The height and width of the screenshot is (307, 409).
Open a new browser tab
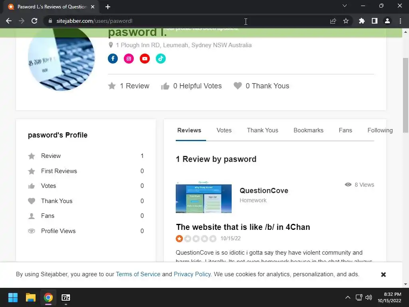108,7
